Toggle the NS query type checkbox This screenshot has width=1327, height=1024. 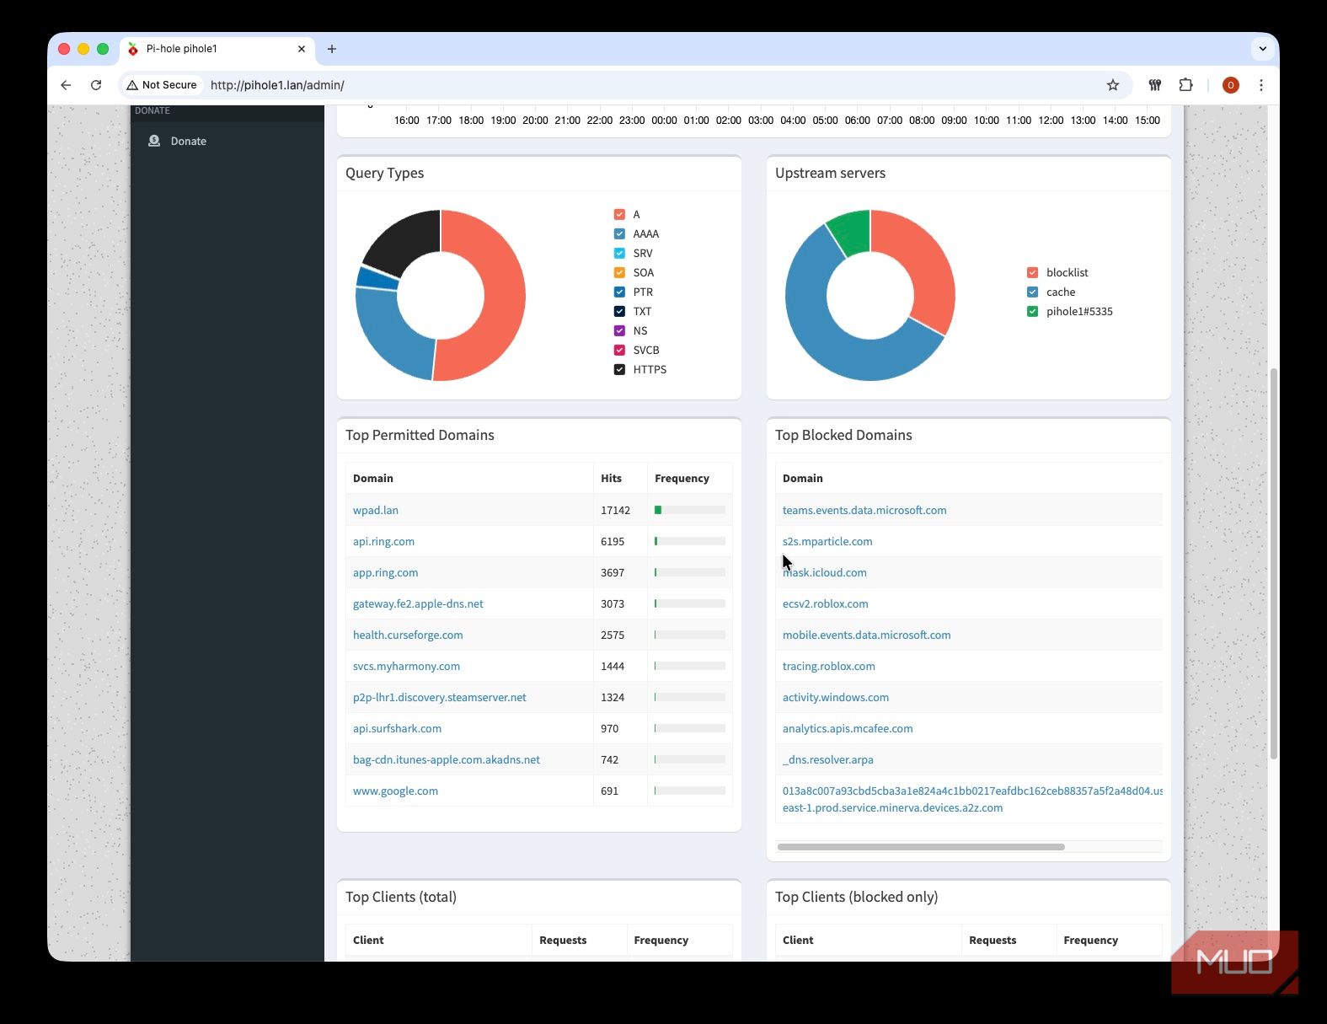coord(619,331)
